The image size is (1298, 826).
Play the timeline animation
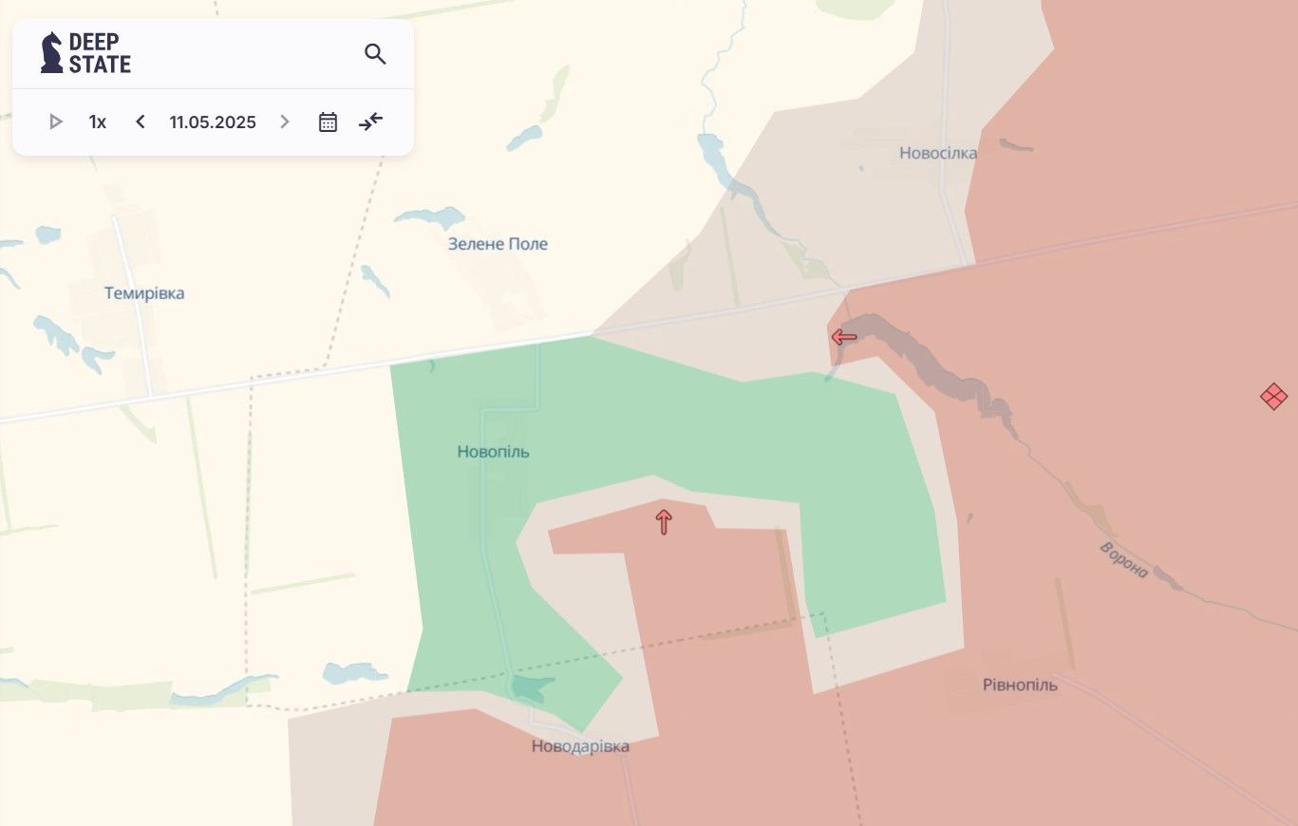[x=55, y=122]
